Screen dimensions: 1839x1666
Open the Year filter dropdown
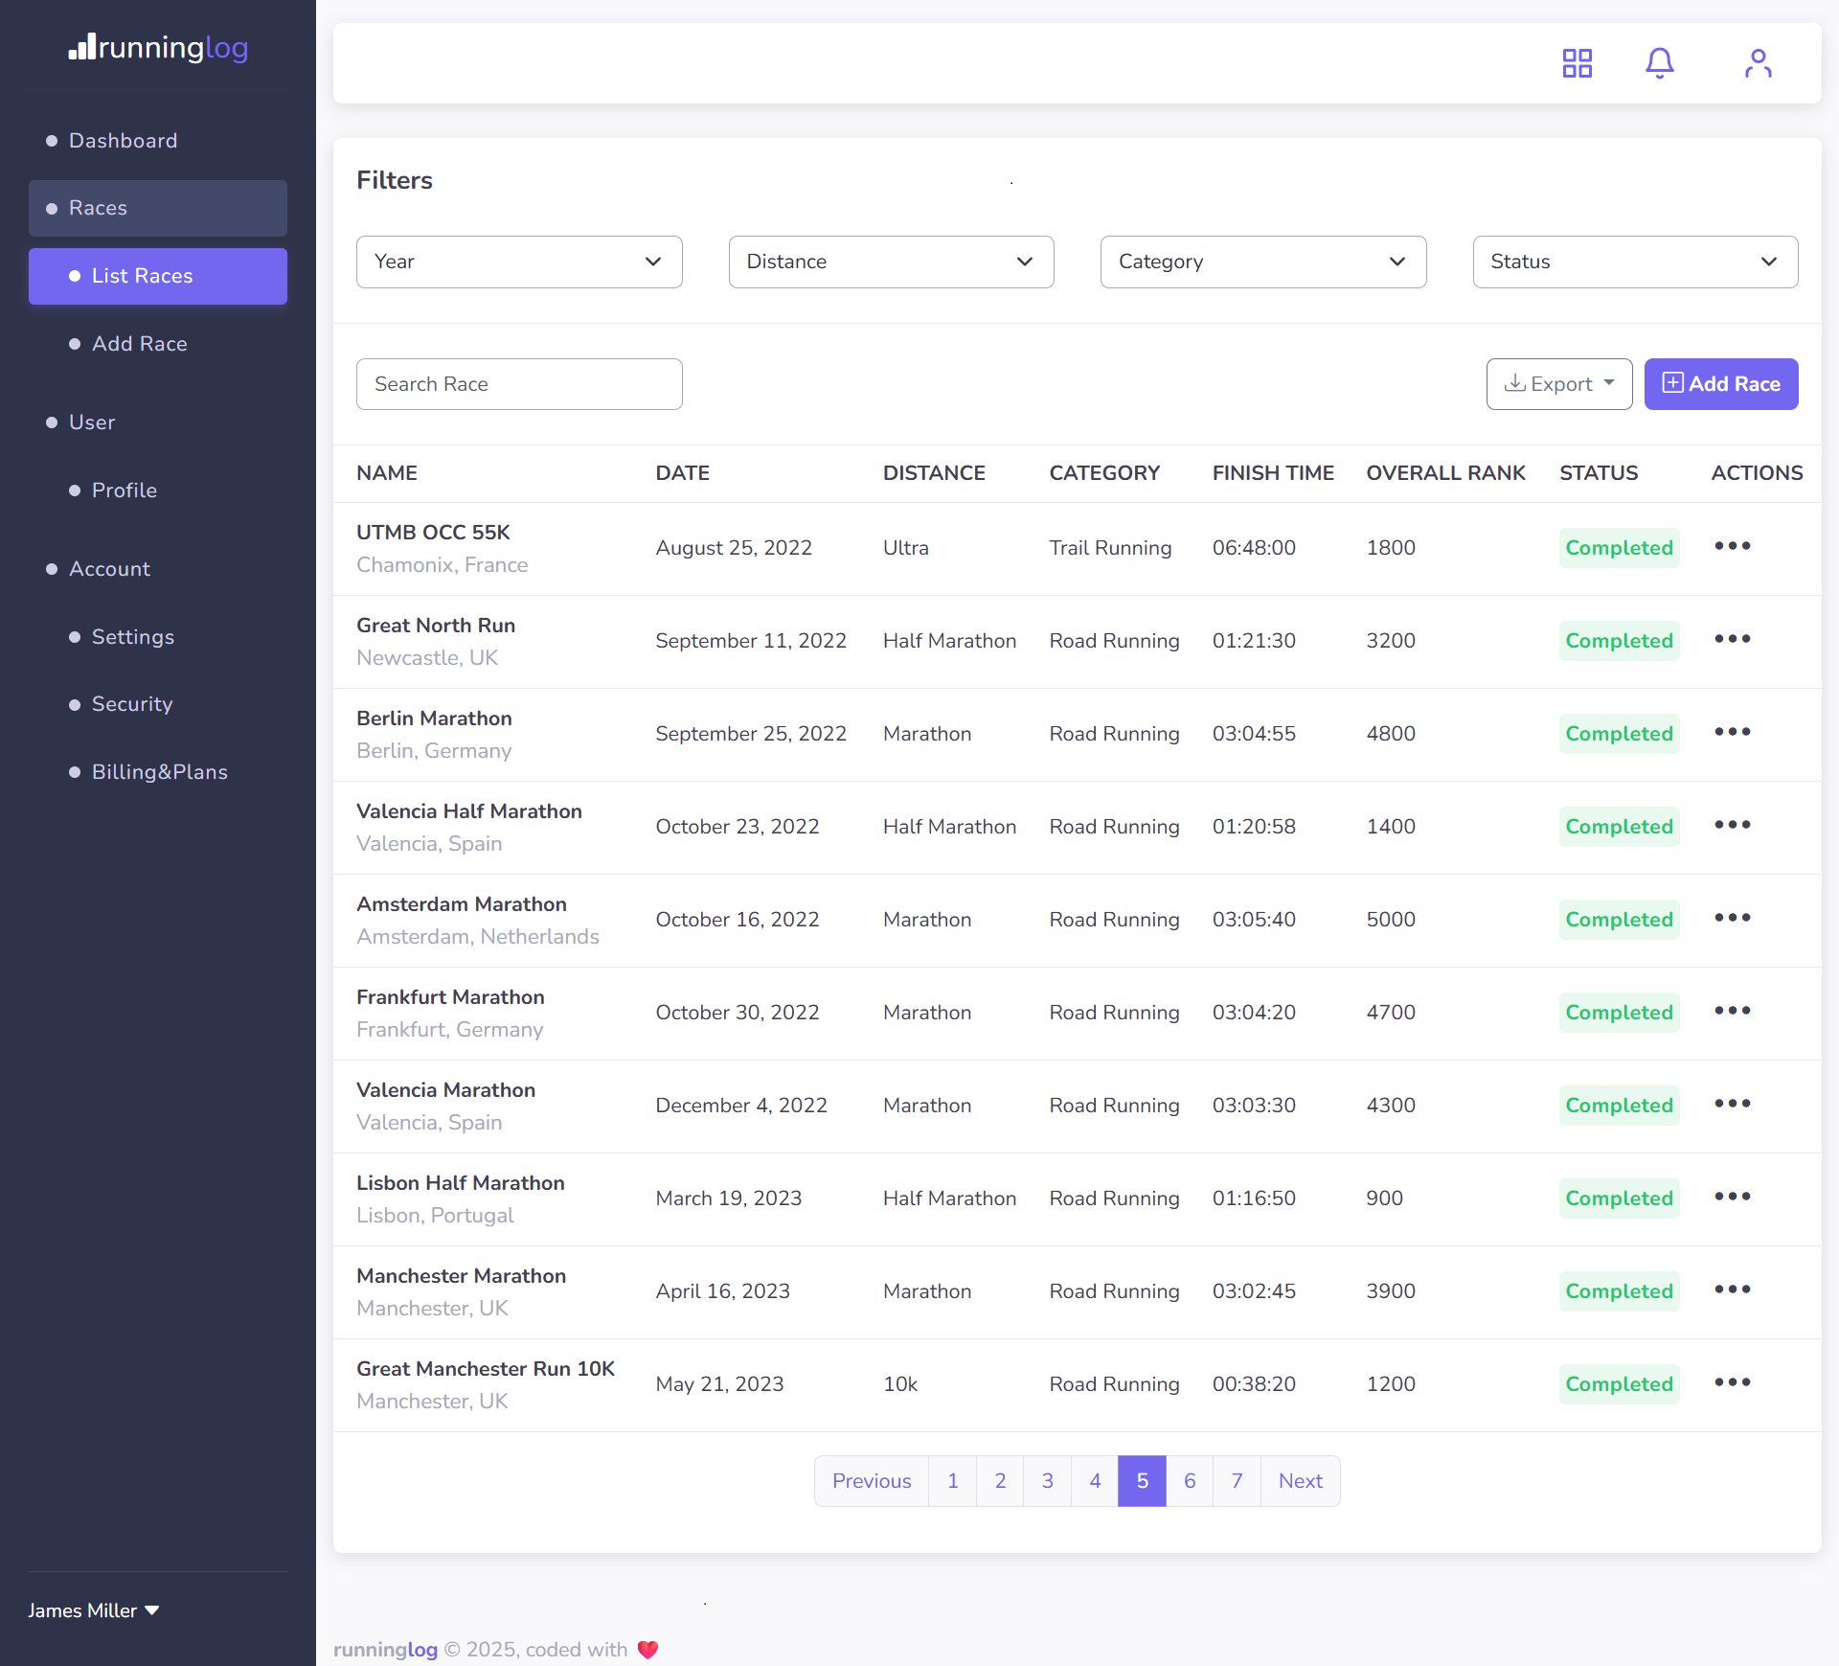pos(519,262)
